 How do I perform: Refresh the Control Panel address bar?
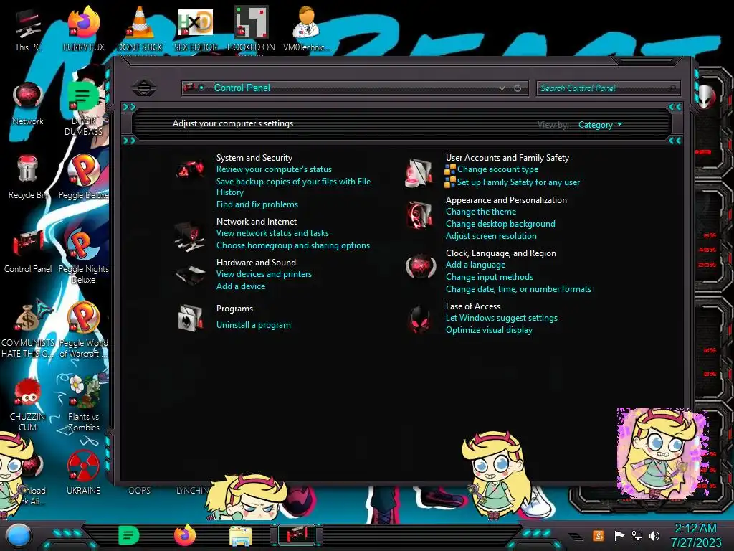click(518, 88)
